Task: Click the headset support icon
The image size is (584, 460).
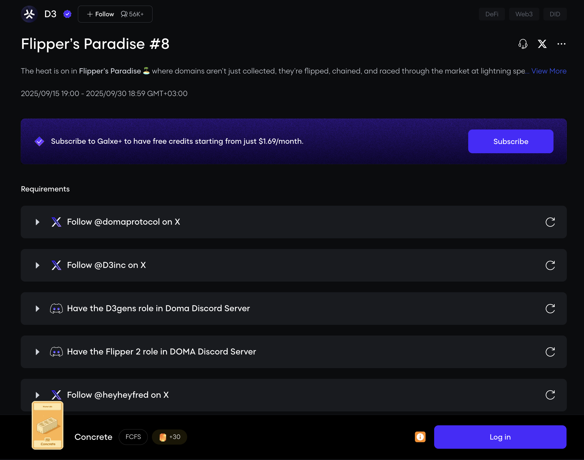Action: click(x=523, y=44)
